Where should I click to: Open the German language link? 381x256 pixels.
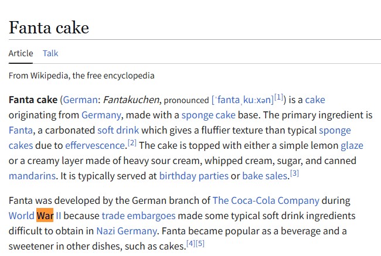pyautogui.click(x=80, y=100)
